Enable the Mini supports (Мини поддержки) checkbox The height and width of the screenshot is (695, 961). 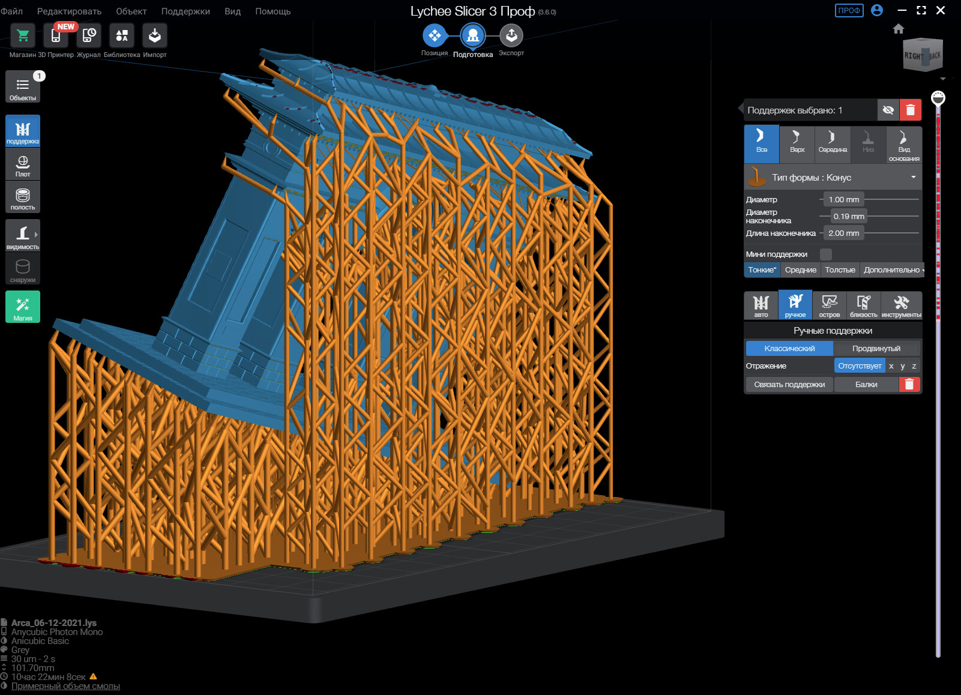[826, 254]
